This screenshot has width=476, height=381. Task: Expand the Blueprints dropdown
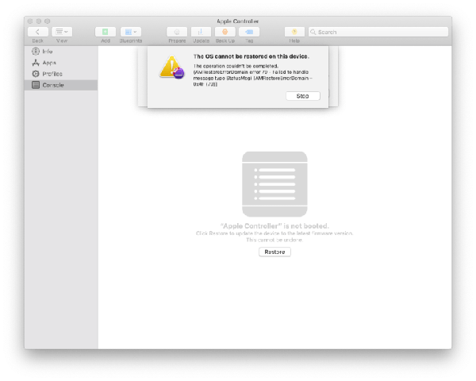coord(131,32)
